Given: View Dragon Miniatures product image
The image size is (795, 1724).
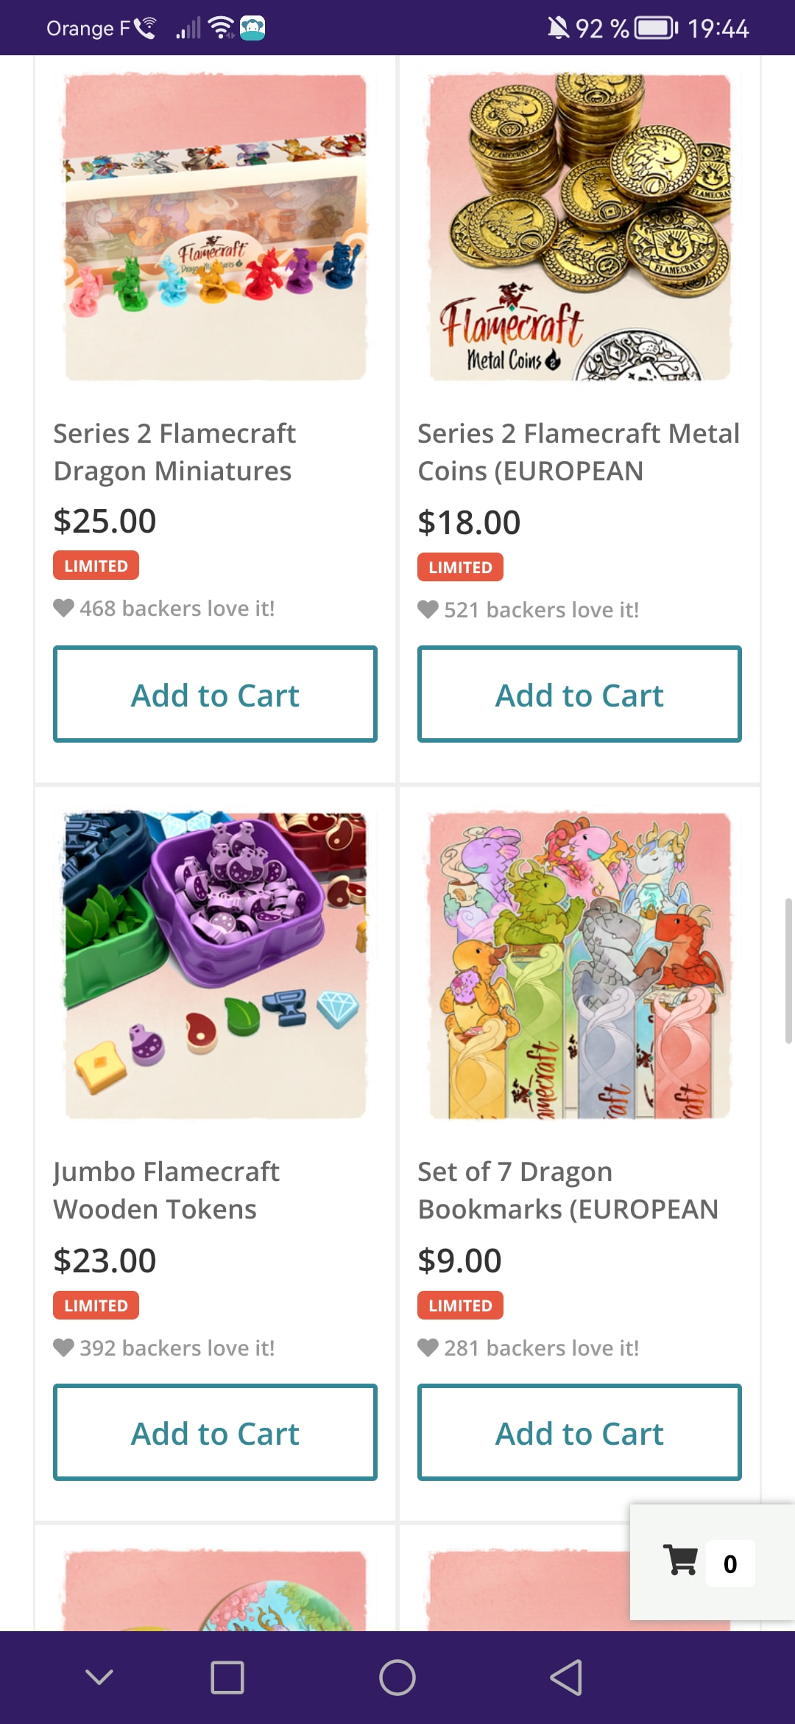Looking at the screenshot, I should 216,227.
